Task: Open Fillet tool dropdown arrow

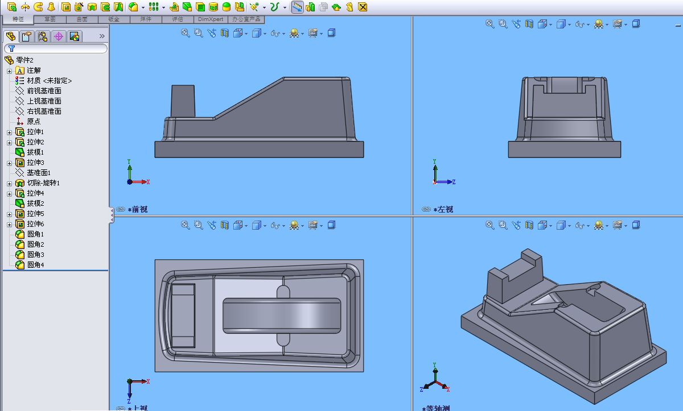Action: coord(143,7)
